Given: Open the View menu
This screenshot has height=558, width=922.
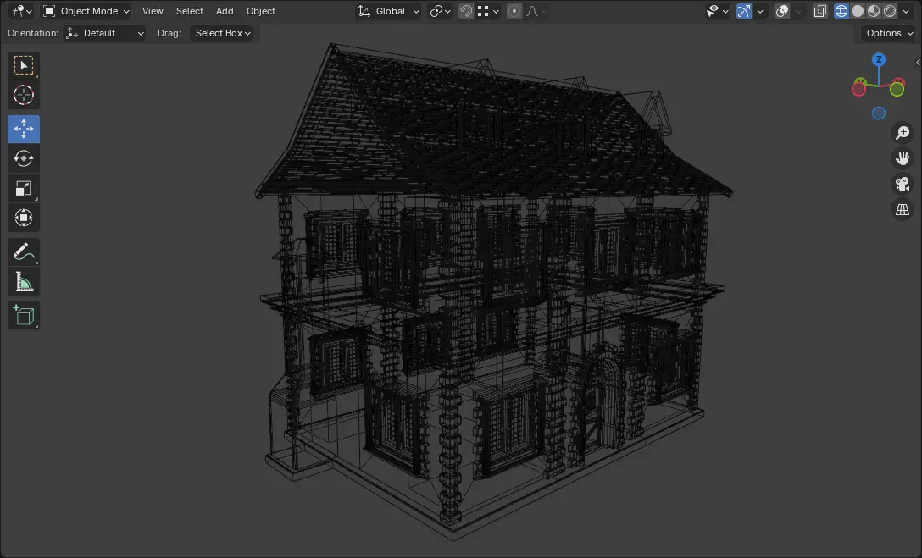Looking at the screenshot, I should 153,11.
